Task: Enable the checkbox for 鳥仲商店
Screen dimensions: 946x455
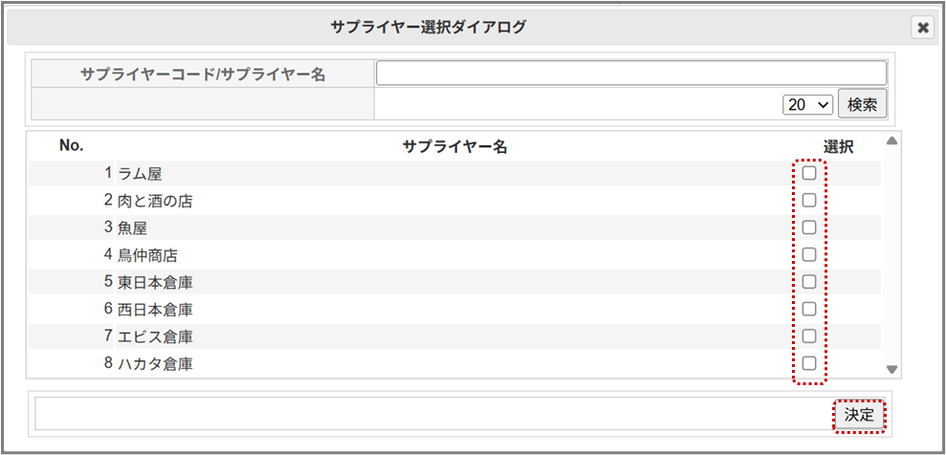Action: click(x=809, y=255)
